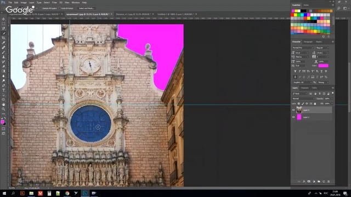Click the Create new group folder icon
351x197 pixels.
tap(319, 181)
